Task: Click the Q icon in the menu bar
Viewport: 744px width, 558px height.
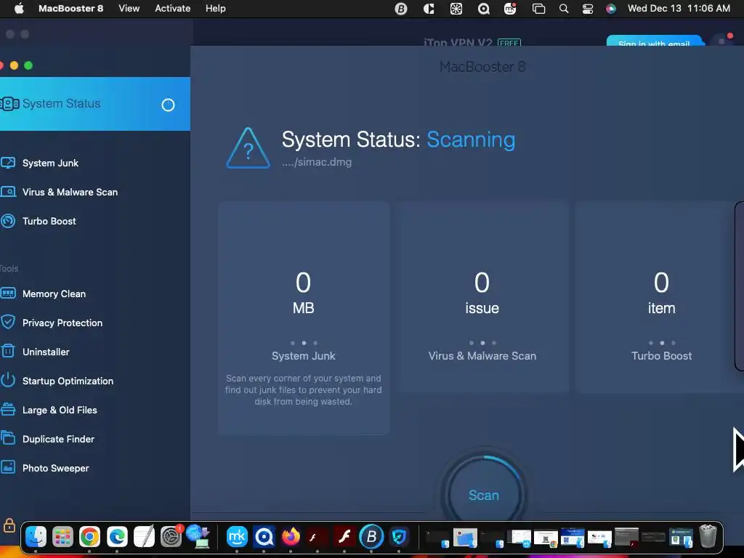Action: (483, 9)
